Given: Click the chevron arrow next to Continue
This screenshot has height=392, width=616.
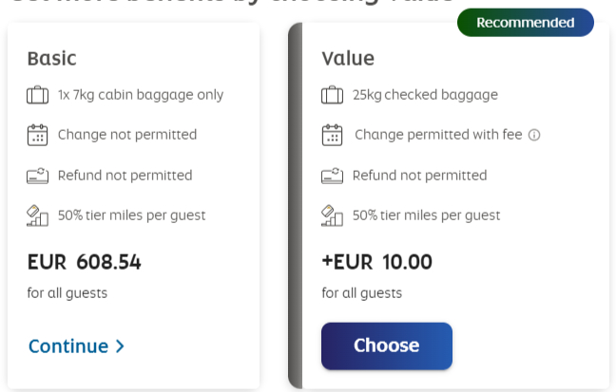Looking at the screenshot, I should [120, 346].
